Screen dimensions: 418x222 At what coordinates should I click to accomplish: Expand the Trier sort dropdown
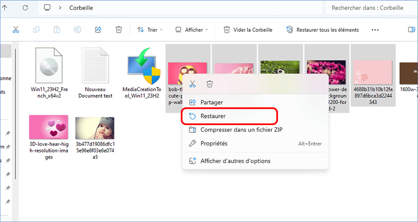[150, 30]
